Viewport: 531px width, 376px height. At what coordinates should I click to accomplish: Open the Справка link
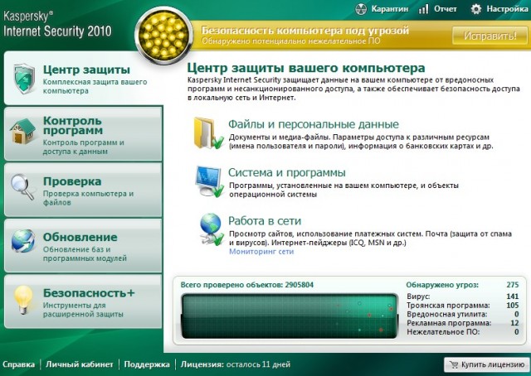[18, 364]
